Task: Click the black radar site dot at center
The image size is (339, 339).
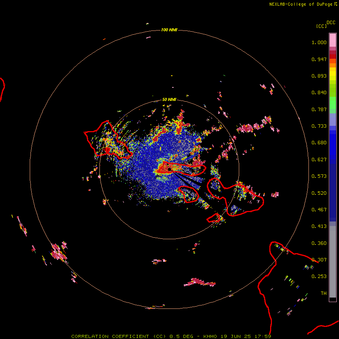Action: [x=169, y=169]
